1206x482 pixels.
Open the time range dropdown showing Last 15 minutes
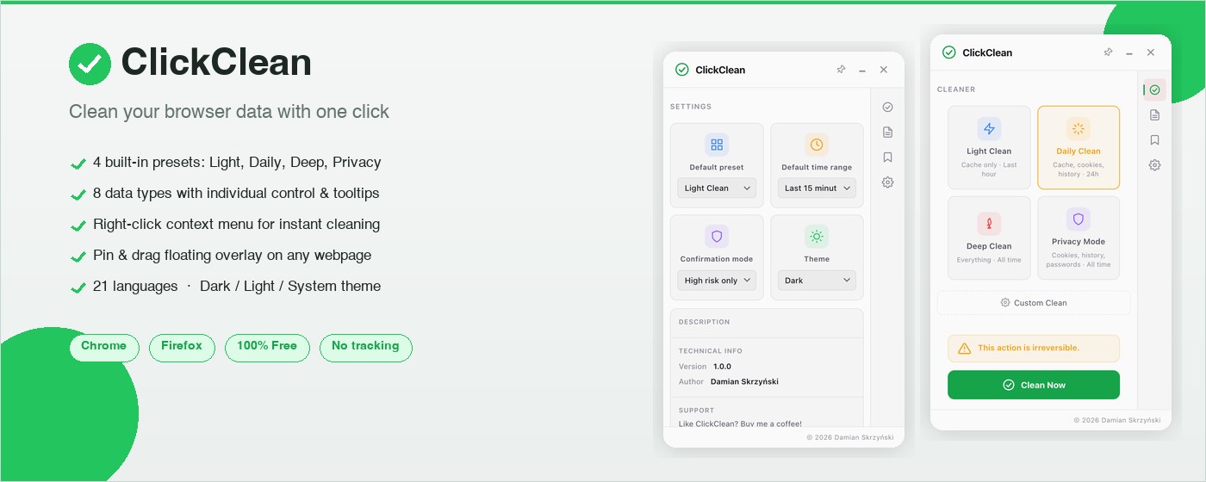pos(817,188)
